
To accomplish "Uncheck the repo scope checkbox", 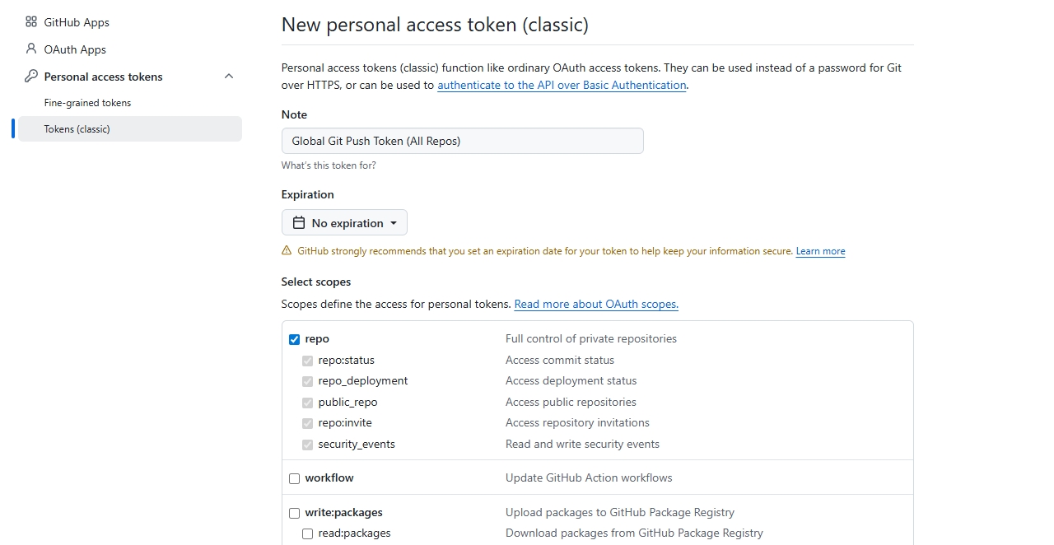I will point(294,339).
